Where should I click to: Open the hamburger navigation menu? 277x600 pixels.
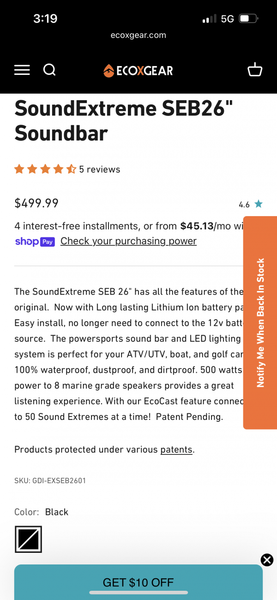tap(22, 70)
